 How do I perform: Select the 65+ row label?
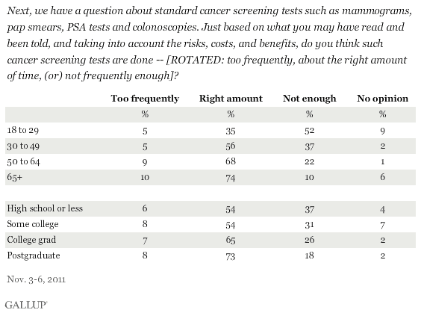[x=14, y=177]
